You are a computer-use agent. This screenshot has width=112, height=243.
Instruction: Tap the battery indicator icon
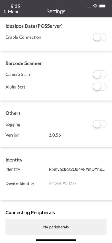tap(102, 6)
